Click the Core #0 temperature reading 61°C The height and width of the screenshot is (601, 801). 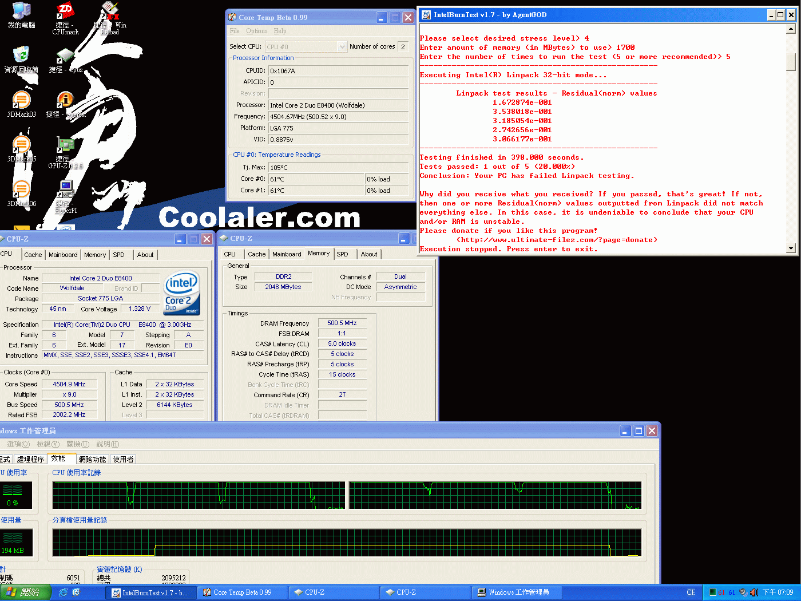(x=316, y=179)
